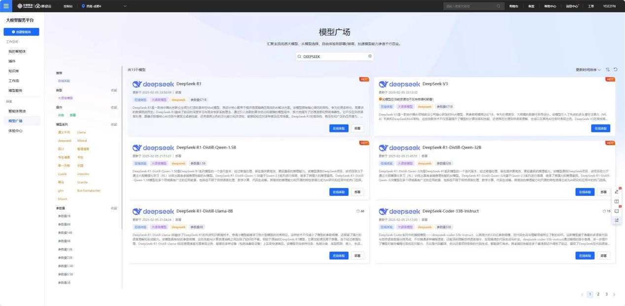This screenshot has width=625, height=306.
Task: Open the 更新时间排序 sort dropdown
Action: (x=588, y=70)
